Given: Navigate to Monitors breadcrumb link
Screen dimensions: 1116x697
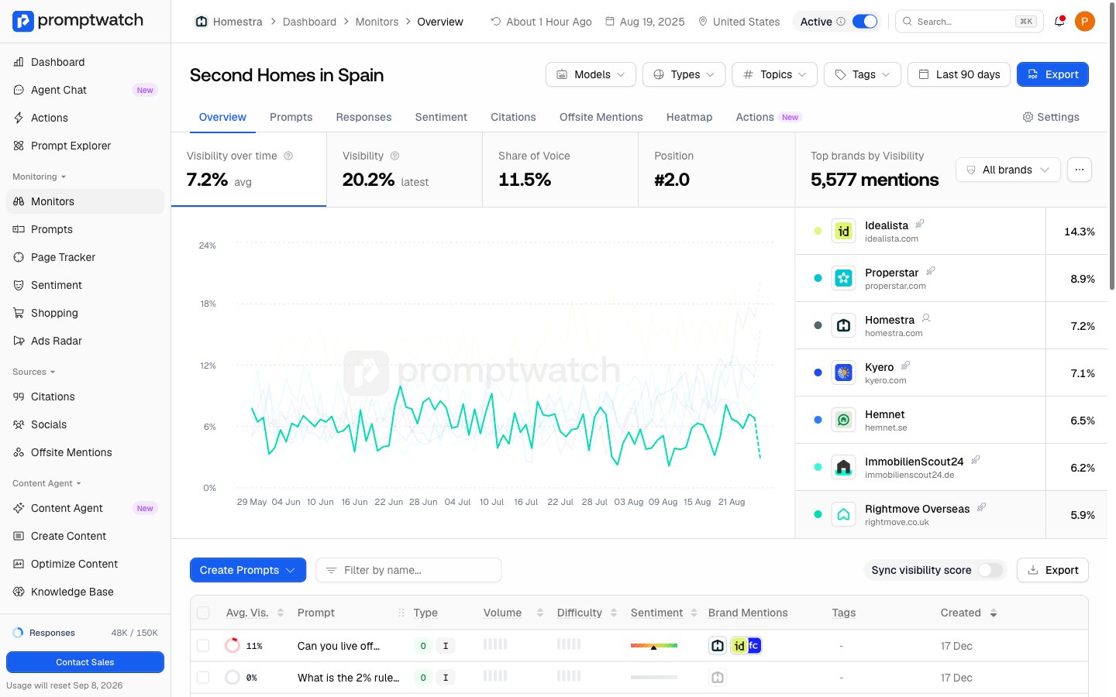Looking at the screenshot, I should pyautogui.click(x=377, y=22).
